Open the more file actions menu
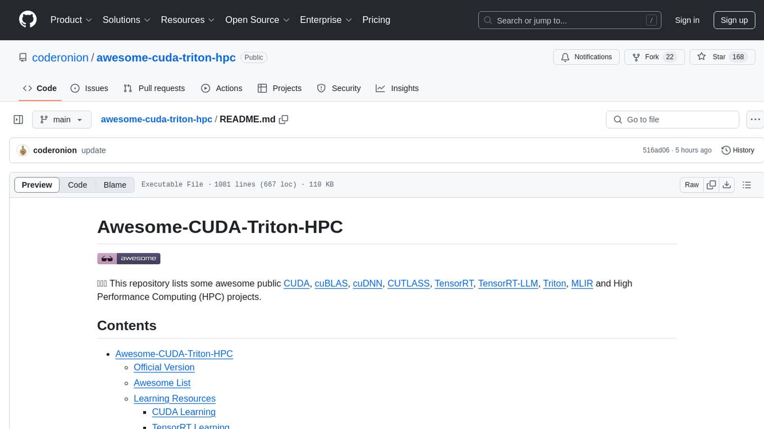This screenshot has width=764, height=429. click(755, 120)
